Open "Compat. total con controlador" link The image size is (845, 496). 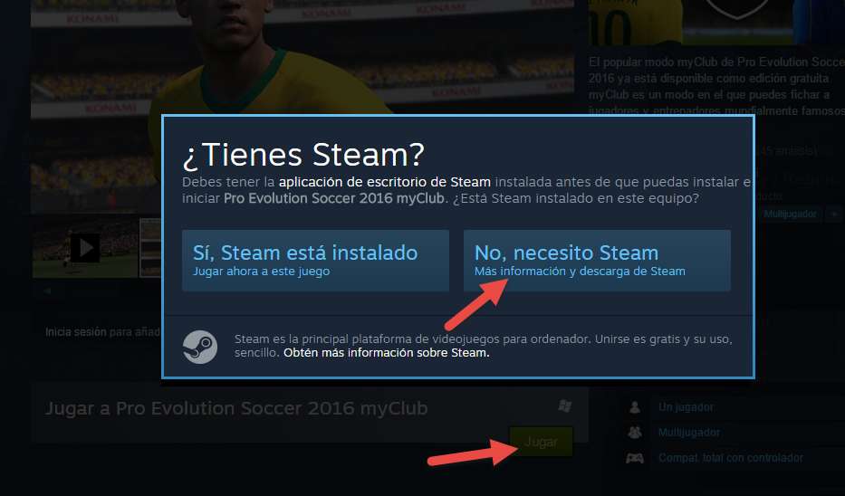click(730, 458)
